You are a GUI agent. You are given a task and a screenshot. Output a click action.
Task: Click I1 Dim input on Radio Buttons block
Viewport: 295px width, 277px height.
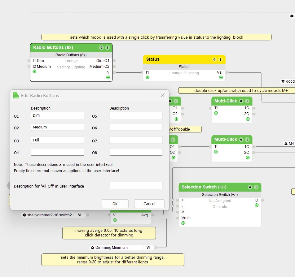(x=38, y=61)
